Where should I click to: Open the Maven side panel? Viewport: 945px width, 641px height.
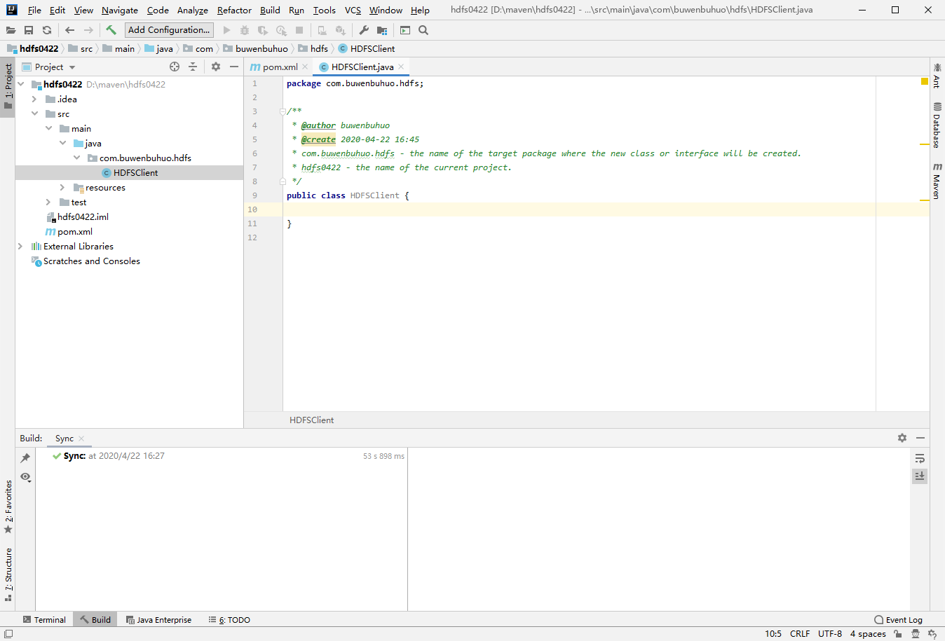[937, 181]
